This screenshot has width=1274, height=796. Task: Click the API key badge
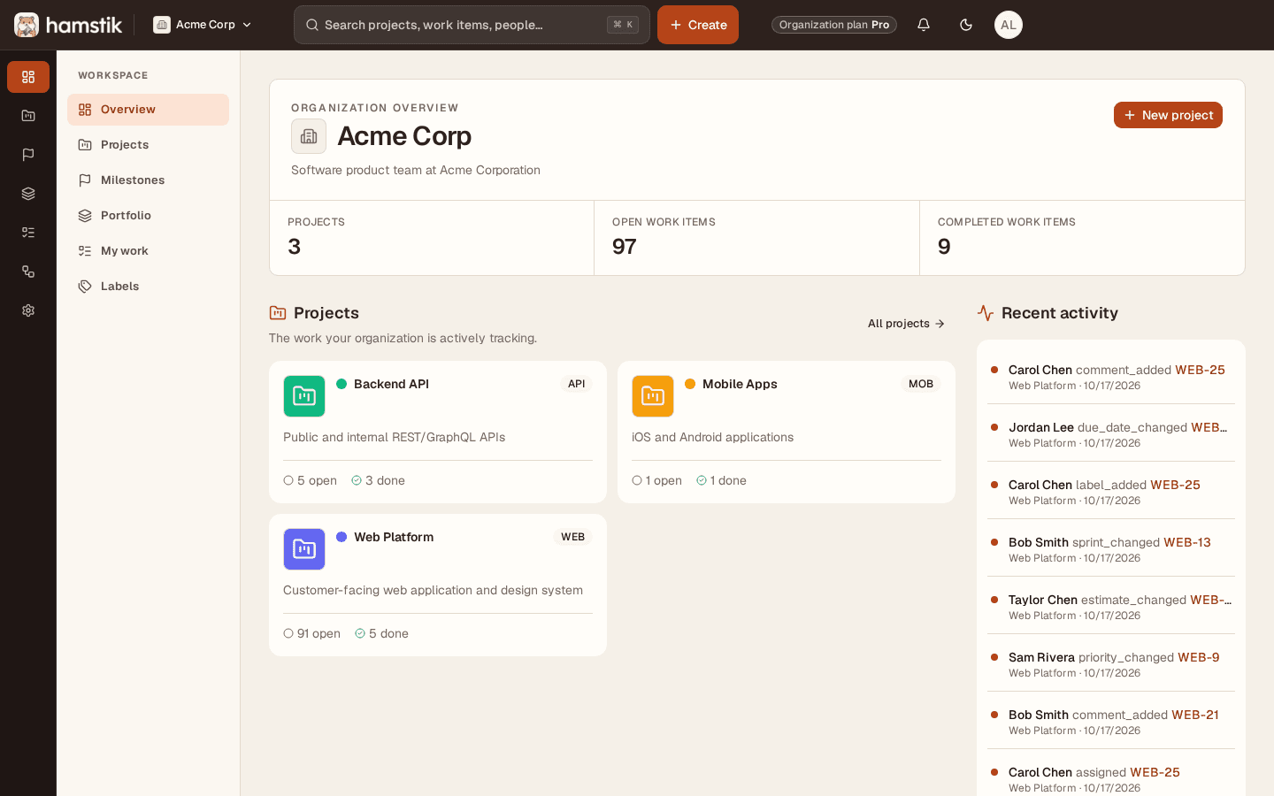(x=577, y=384)
